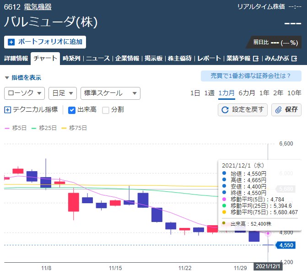This screenshot has width=307, height=276.
Task: Click the external link icon beside 業績予報
Action: click(256, 59)
